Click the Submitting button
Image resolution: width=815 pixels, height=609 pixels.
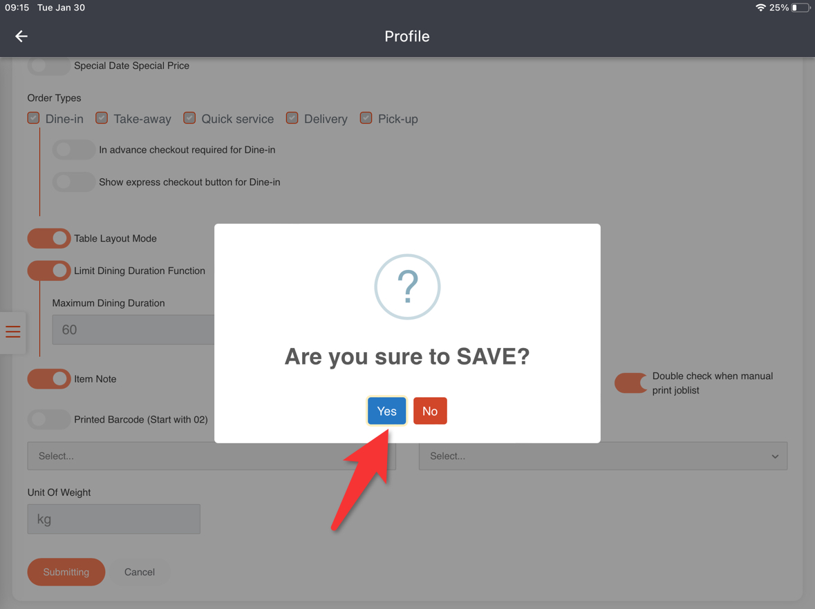(x=66, y=572)
